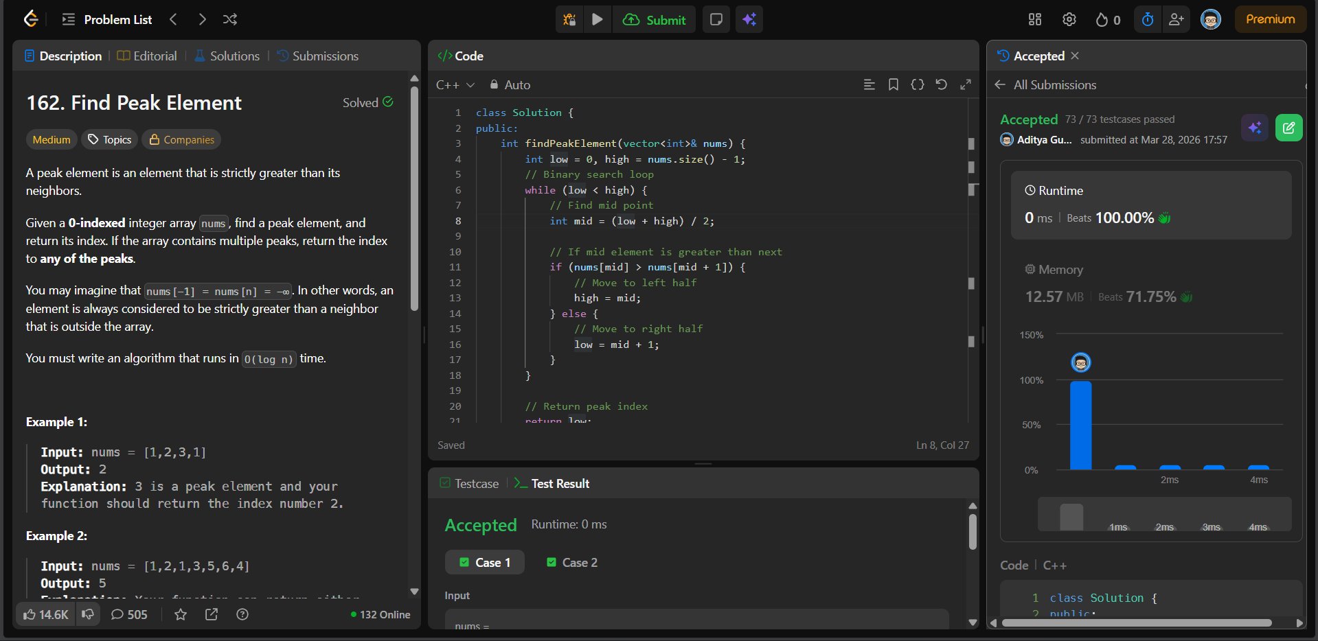The image size is (1318, 641).
Task: Click the horizontal scrollbar under submitted code
Action: click(x=1136, y=623)
